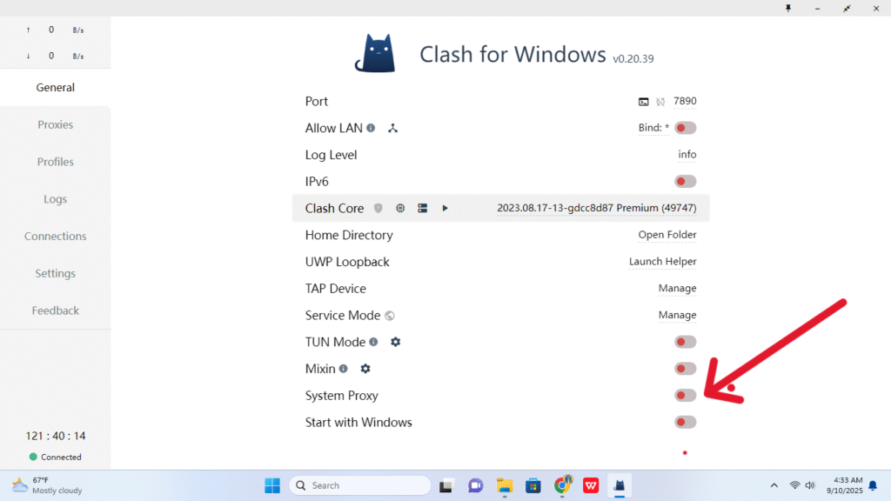Image resolution: width=891 pixels, height=501 pixels.
Task: Click Open Folder for Home Directory
Action: (667, 235)
